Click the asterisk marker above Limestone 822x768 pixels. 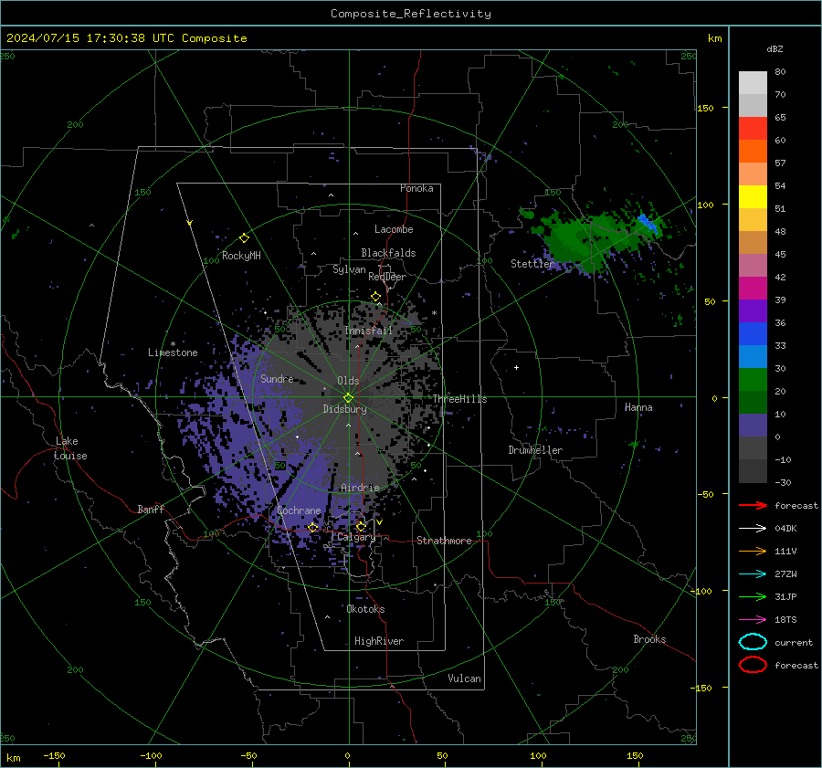click(173, 344)
